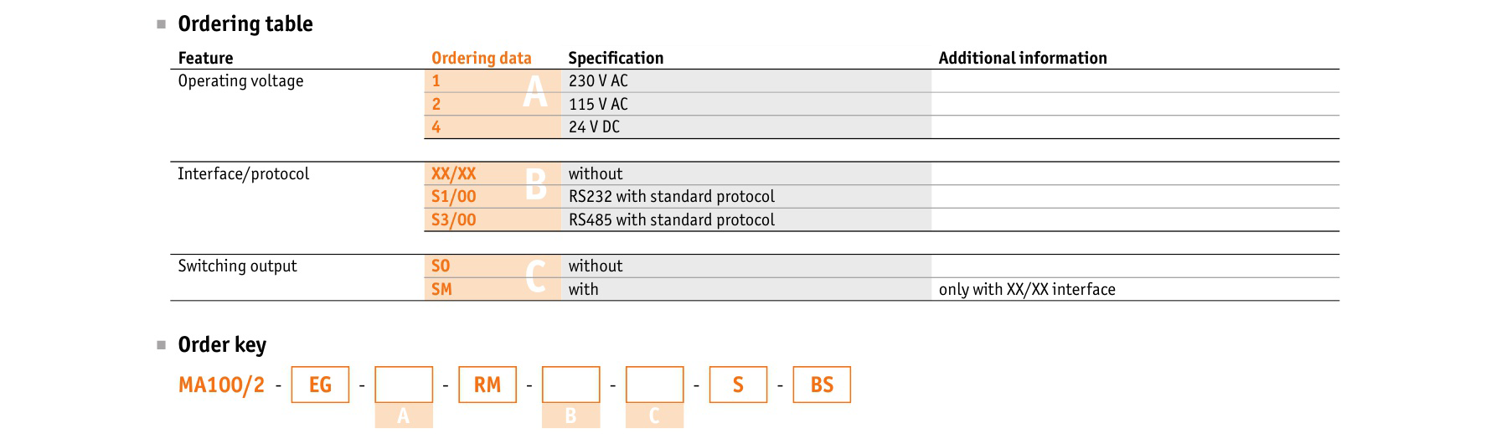Select the empty C box in order key

point(655,385)
